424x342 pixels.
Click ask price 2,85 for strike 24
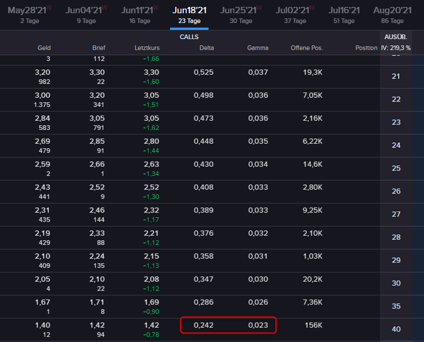tap(97, 141)
